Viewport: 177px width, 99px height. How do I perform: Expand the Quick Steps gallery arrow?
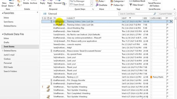coord(92,5)
